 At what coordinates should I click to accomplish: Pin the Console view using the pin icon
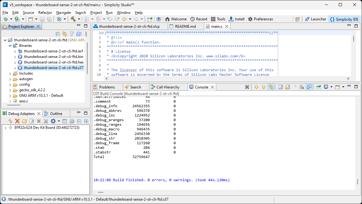(318, 87)
